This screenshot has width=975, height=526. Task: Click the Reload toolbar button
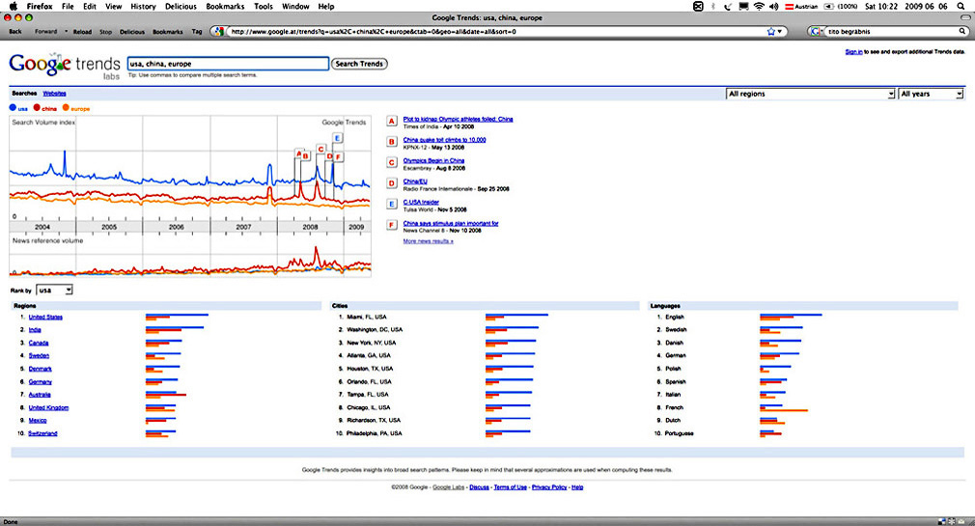[82, 32]
